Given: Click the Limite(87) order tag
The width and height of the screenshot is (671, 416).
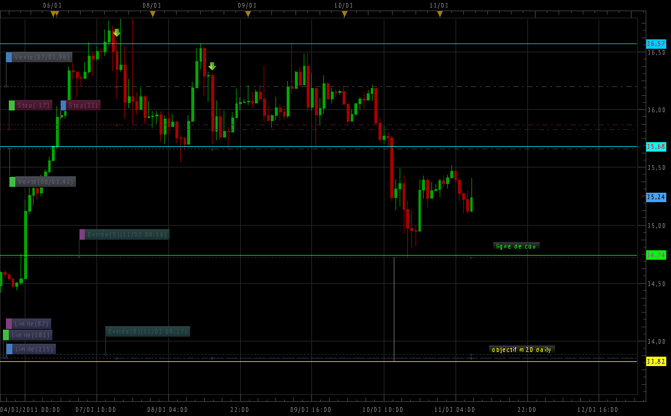Looking at the screenshot, I should [28, 324].
